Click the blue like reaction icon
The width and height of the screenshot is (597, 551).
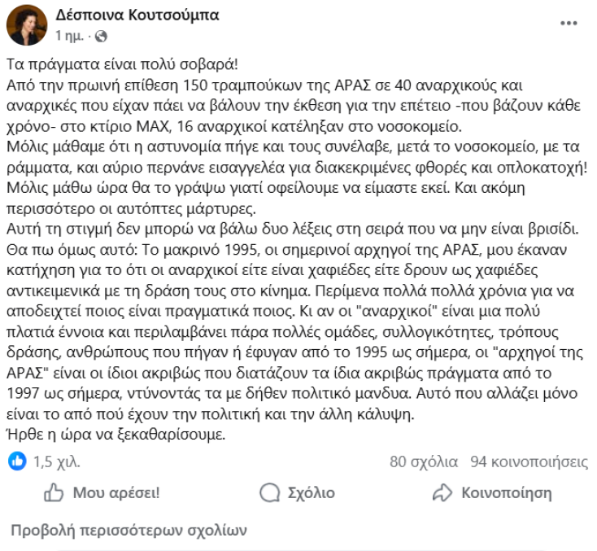pyautogui.click(x=16, y=461)
